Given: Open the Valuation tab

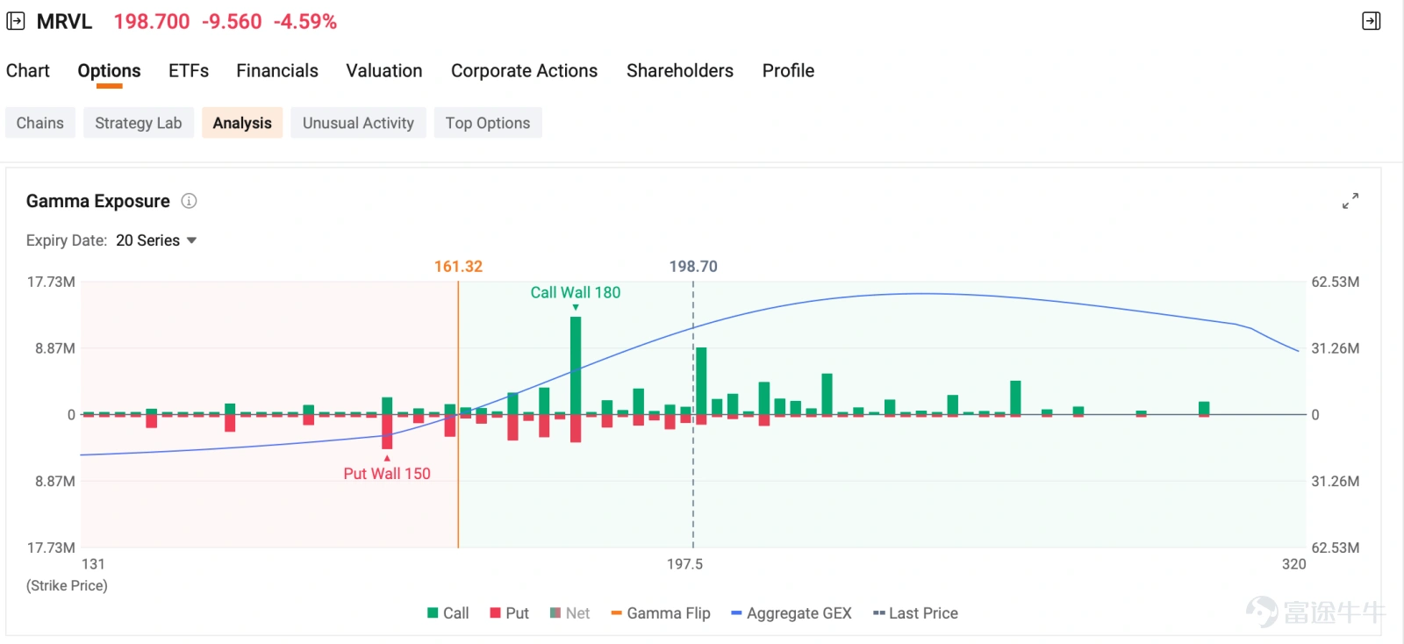Looking at the screenshot, I should click(x=384, y=71).
